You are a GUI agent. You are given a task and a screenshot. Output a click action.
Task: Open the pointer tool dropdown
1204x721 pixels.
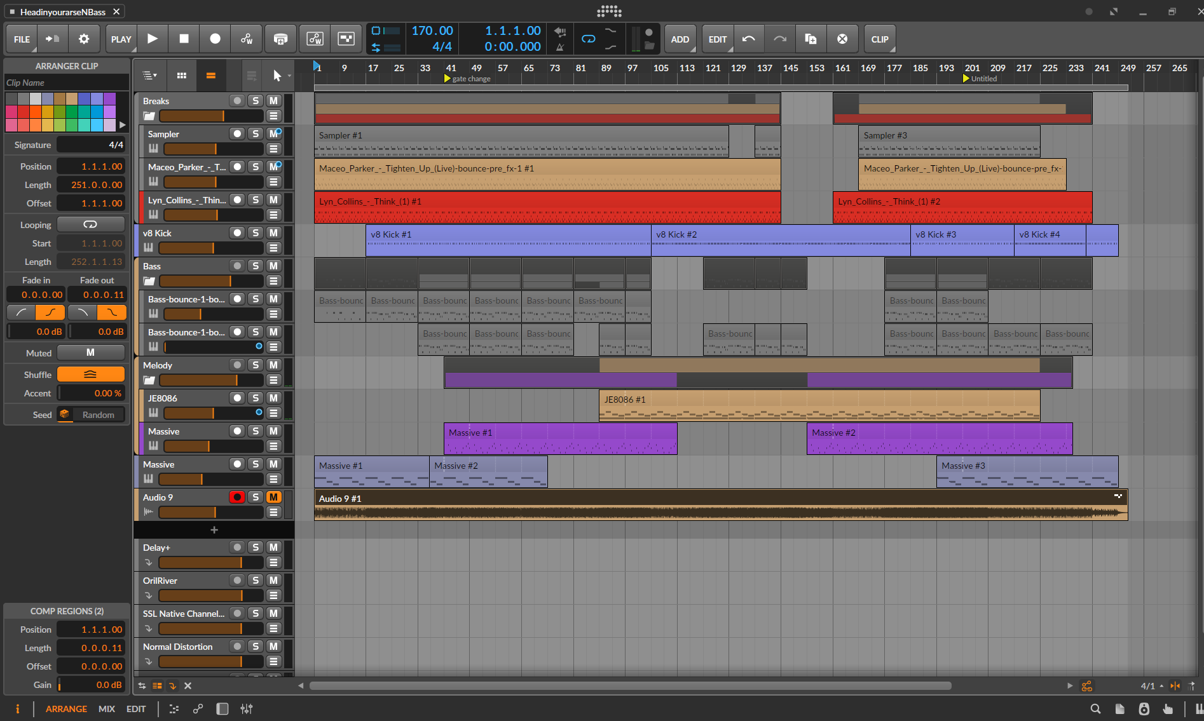(289, 76)
